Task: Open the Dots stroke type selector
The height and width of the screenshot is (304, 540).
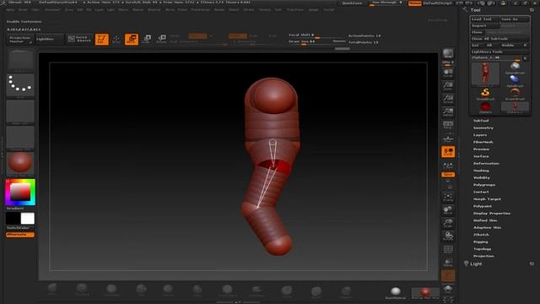Action: coord(20,84)
